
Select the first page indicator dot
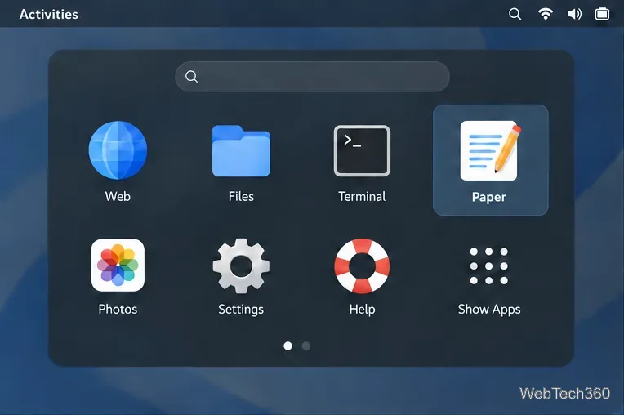(x=287, y=346)
